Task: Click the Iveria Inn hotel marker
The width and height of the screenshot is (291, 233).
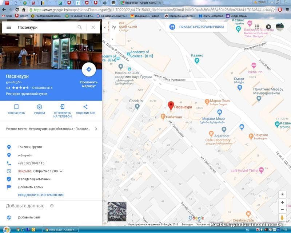Action: (x=254, y=66)
